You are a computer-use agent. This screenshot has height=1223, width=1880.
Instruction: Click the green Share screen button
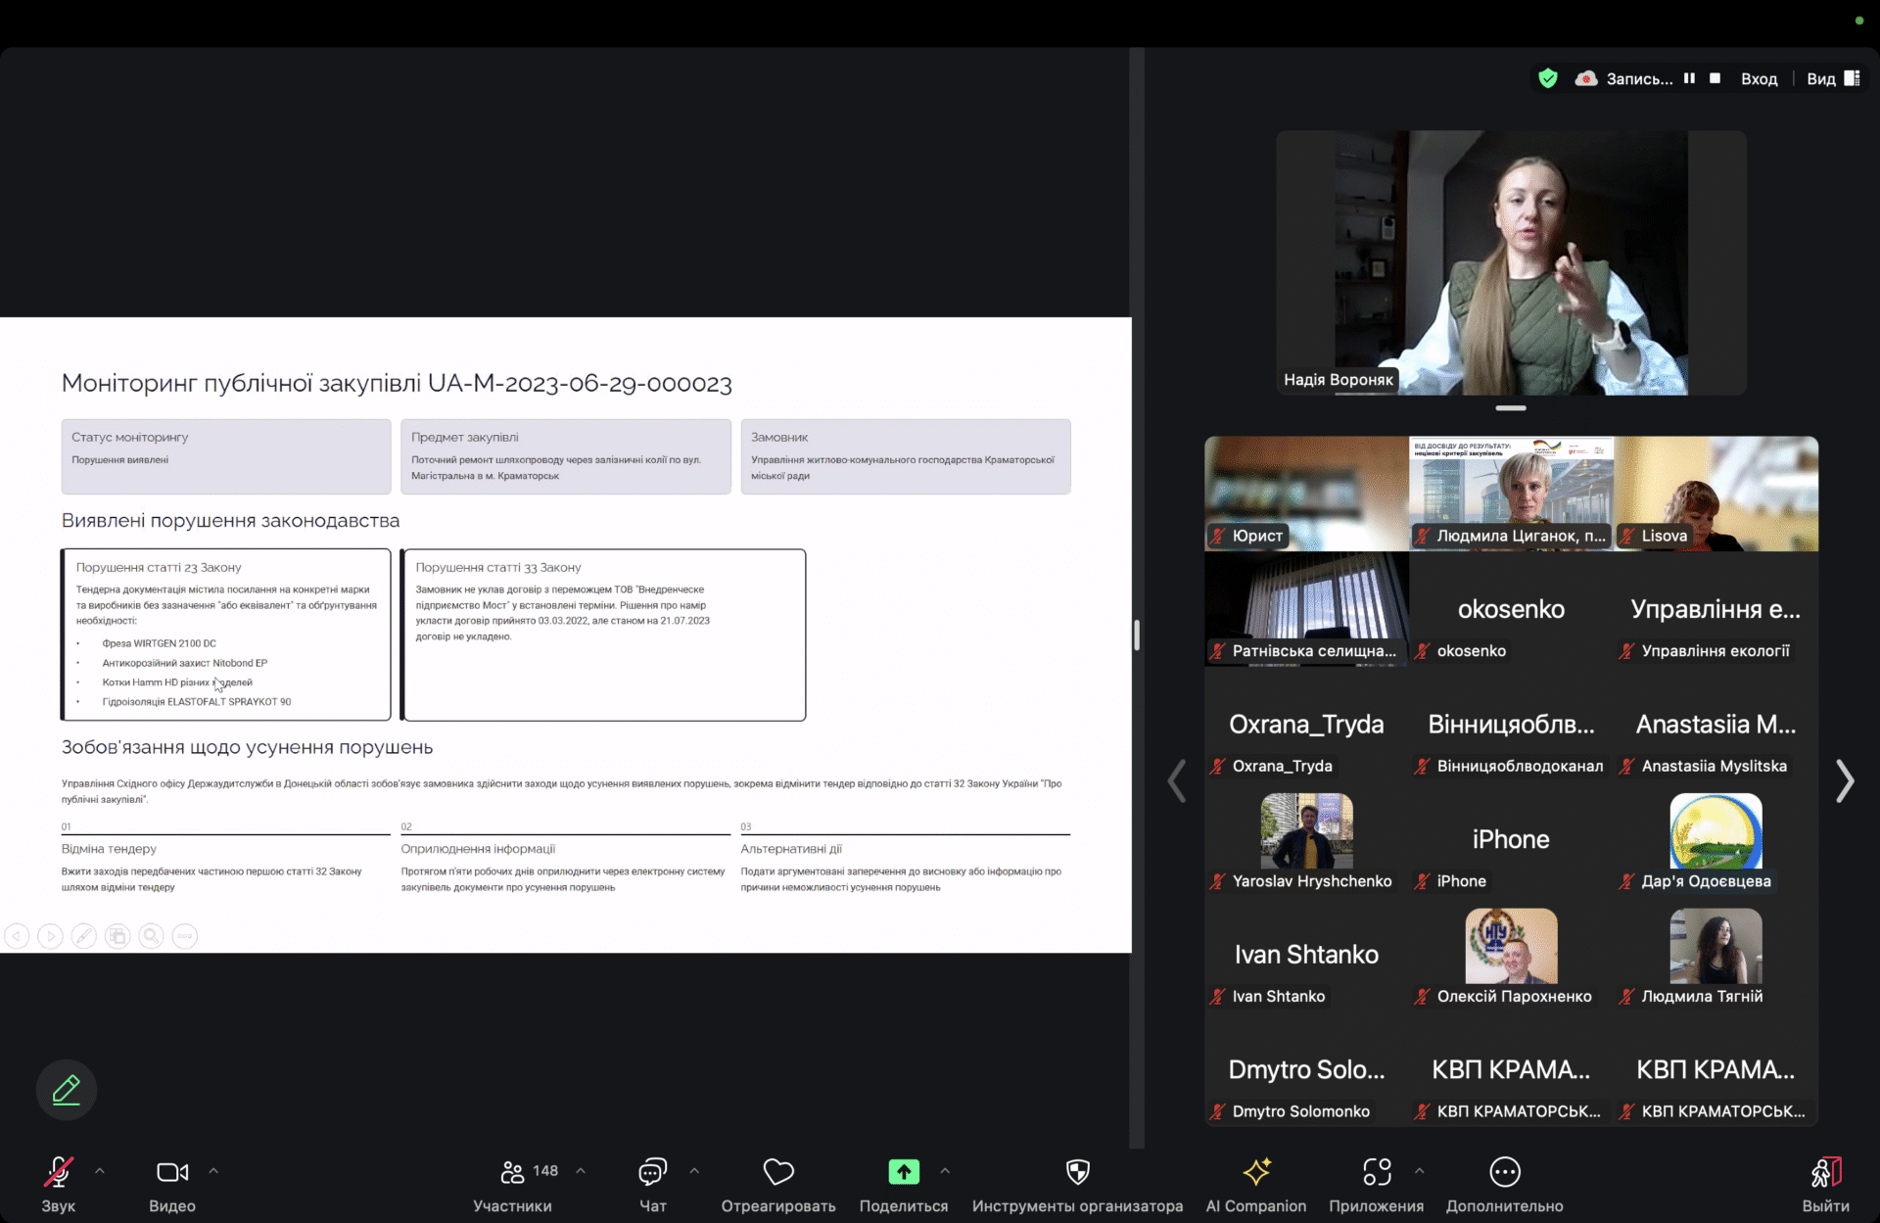(903, 1172)
